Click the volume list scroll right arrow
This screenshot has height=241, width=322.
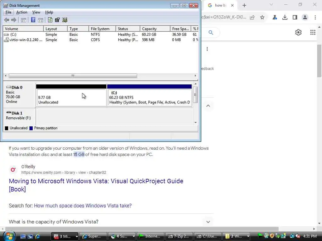(195, 76)
